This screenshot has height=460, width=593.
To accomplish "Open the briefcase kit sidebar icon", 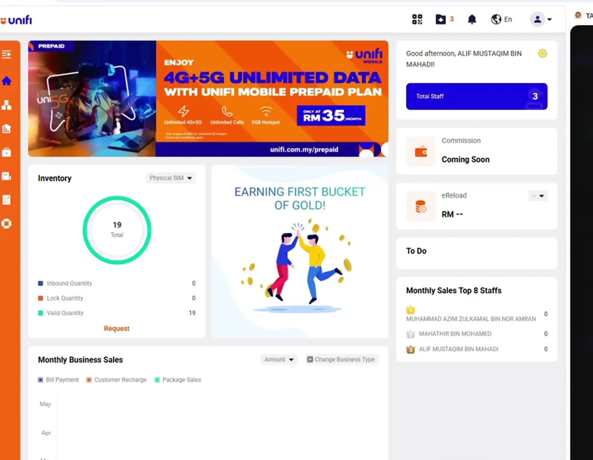I will 6,152.
